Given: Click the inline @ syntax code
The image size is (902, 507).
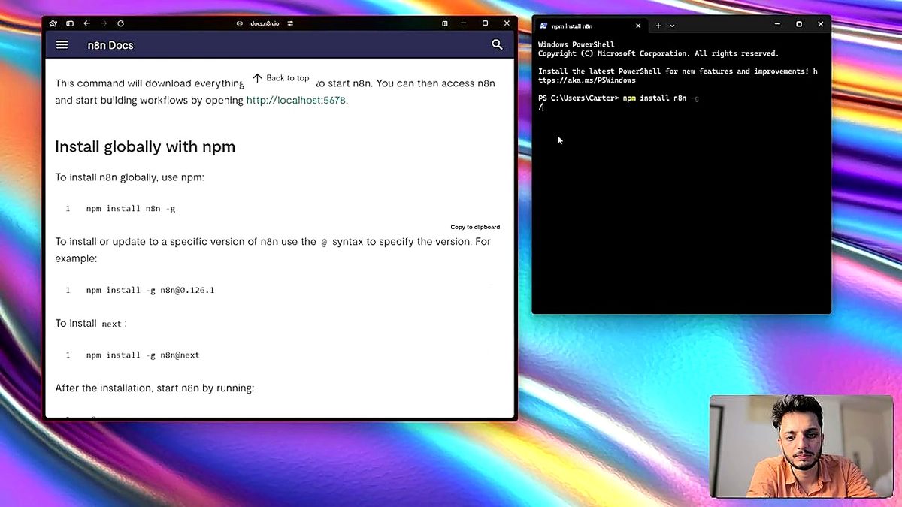Looking at the screenshot, I should point(324,242).
